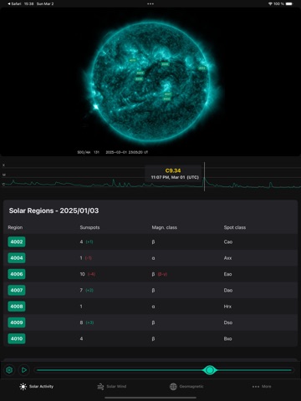The width and height of the screenshot is (301, 401).
Task: Click the 'Sunspots' column header
Action: (x=89, y=227)
